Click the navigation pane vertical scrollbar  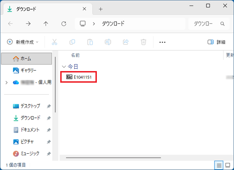coord(55,85)
